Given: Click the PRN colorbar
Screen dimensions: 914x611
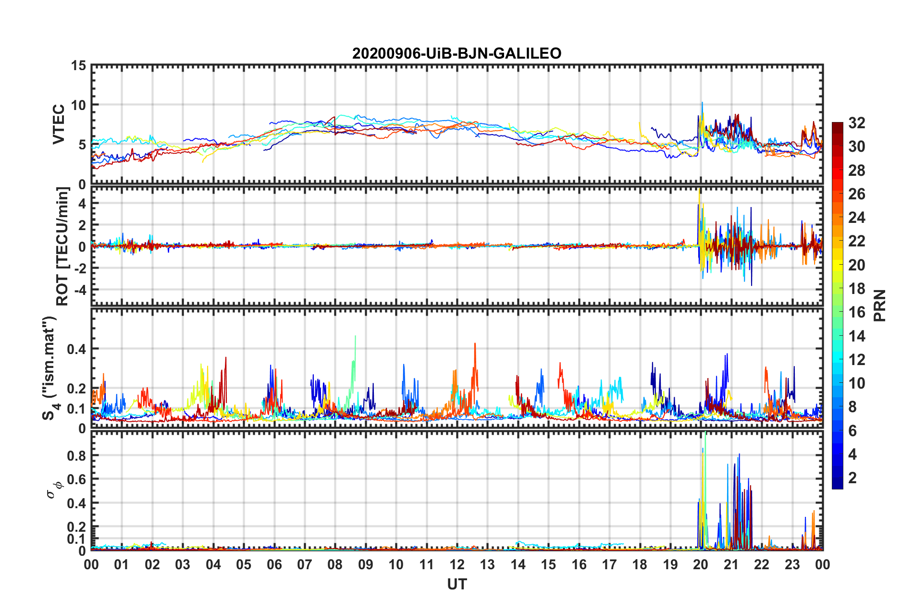Looking at the screenshot, I should click(x=837, y=305).
